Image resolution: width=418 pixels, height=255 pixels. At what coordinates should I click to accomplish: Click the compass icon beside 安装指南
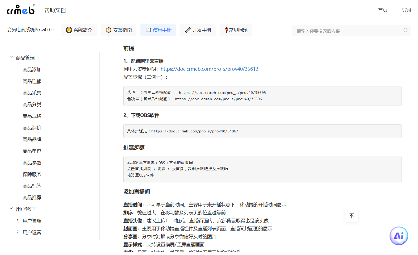tap(108, 30)
